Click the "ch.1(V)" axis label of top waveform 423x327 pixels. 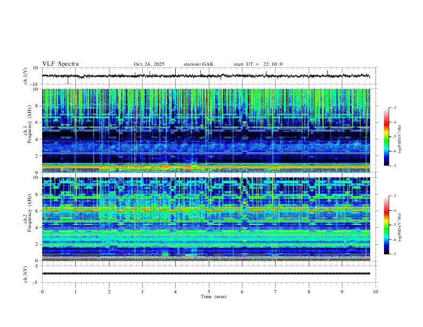[x=26, y=76]
